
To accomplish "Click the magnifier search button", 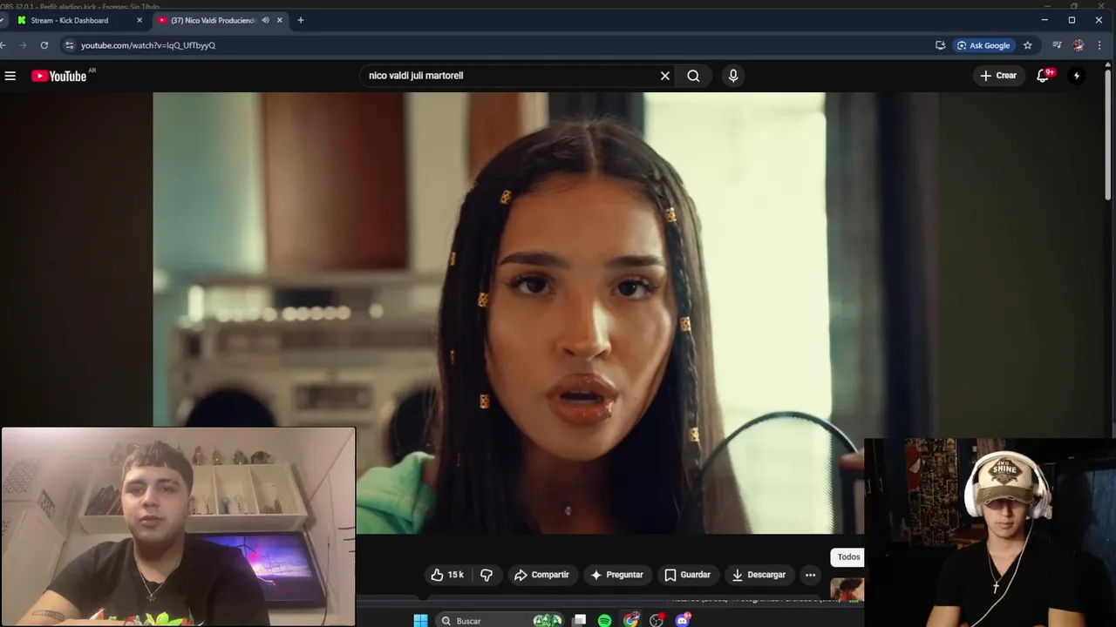I will (693, 76).
